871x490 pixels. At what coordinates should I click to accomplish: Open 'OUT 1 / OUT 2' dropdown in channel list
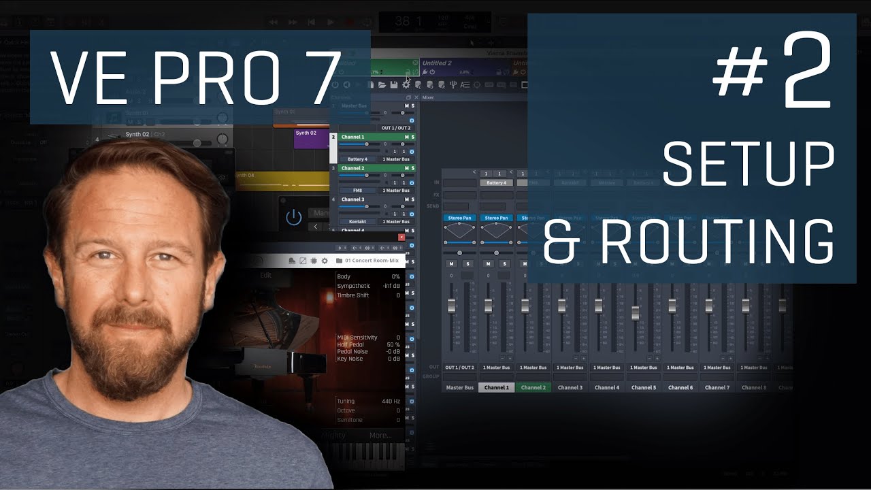[396, 128]
